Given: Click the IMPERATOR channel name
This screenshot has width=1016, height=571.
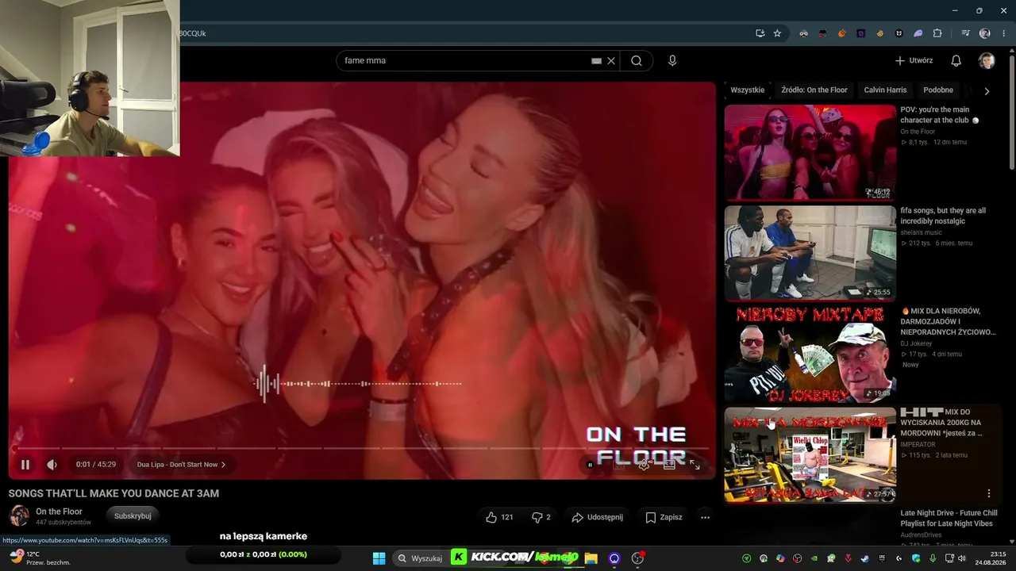Looking at the screenshot, I should click(x=918, y=445).
